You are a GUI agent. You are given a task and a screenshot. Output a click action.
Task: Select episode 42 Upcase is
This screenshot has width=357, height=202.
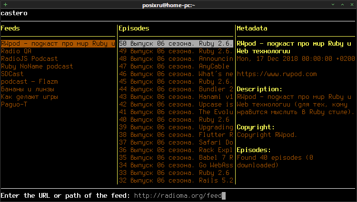(x=176, y=104)
